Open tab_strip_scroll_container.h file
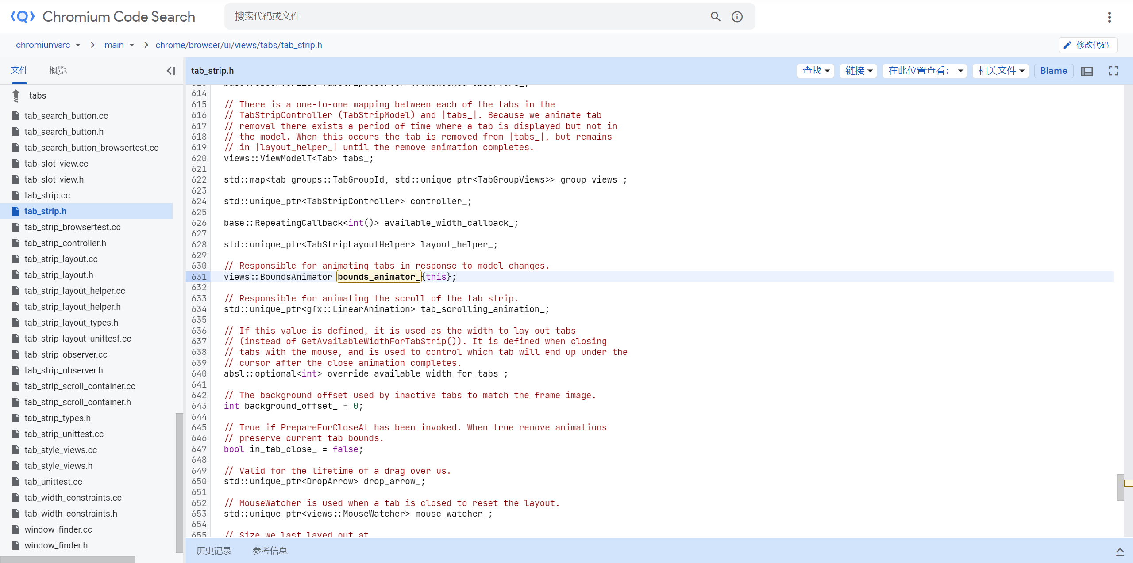Image resolution: width=1133 pixels, height=563 pixels. tap(77, 402)
